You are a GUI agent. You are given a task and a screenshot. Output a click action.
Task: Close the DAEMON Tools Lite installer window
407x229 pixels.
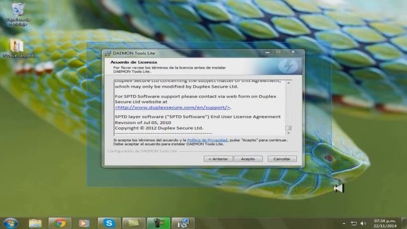(293, 52)
